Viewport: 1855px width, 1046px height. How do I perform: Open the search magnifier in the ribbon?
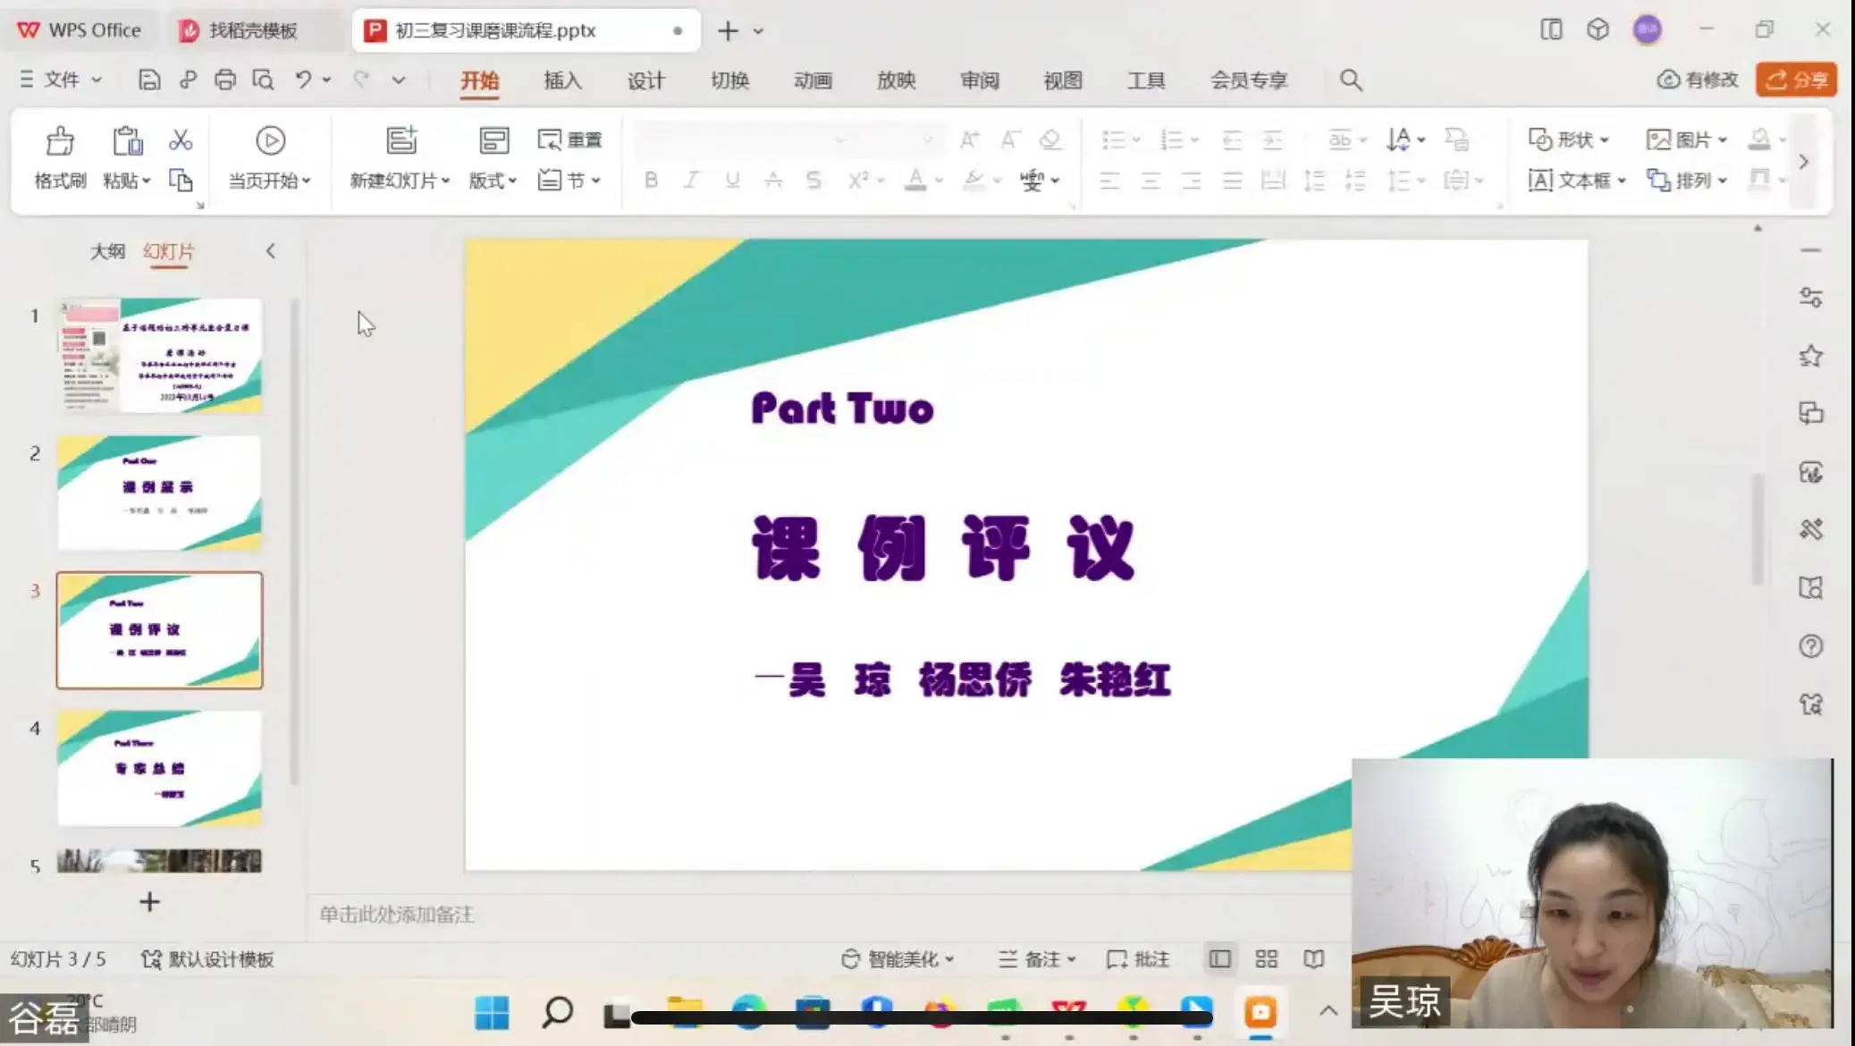[1351, 80]
